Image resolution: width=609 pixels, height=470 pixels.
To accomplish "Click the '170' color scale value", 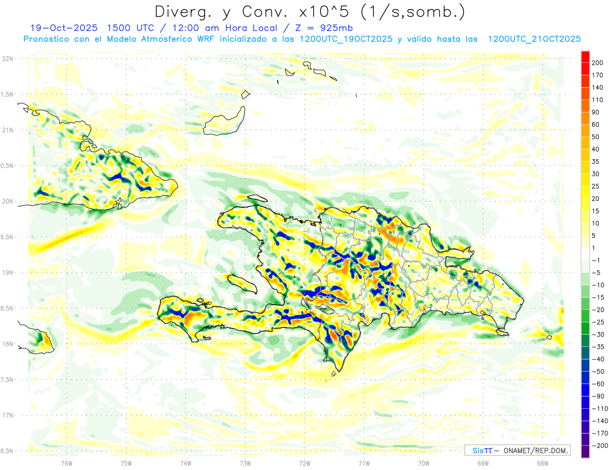I will tap(598, 75).
